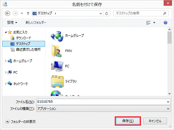The height and width of the screenshot is (130, 174).
Task: Select デスクトップ in the address bar path
Action: tap(45, 13)
